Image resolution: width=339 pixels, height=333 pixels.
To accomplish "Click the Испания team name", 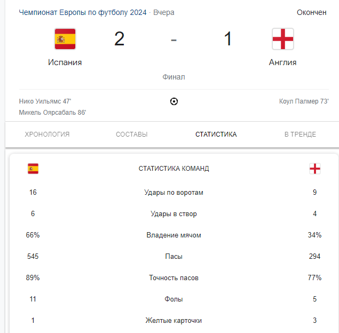I will 65,62.
